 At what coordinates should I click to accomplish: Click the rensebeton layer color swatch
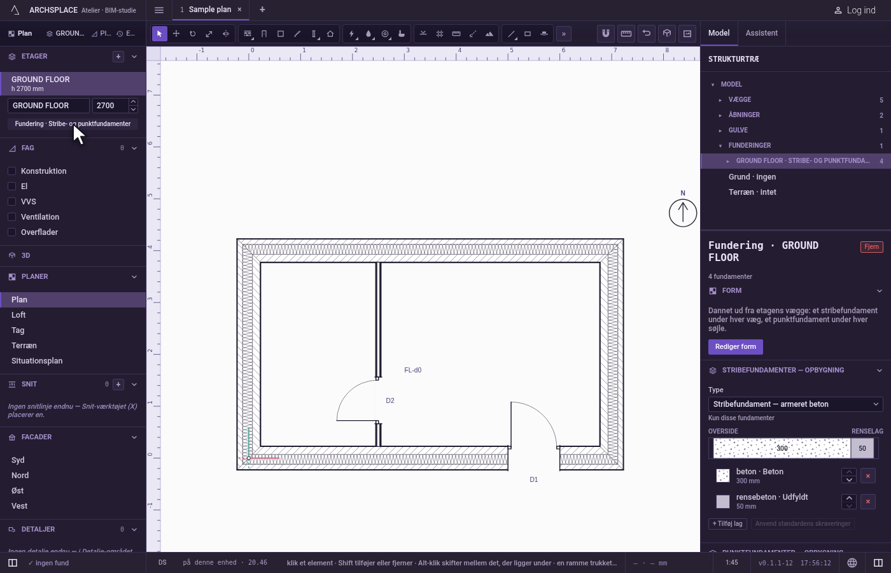[723, 502]
